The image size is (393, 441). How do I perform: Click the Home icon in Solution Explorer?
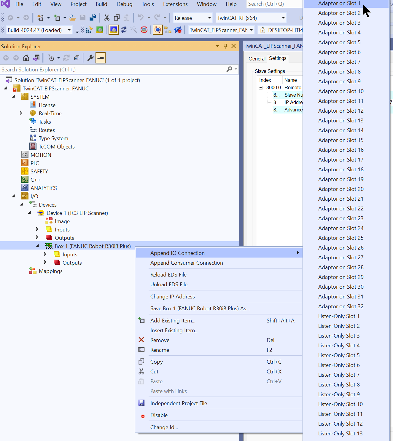(x=26, y=58)
